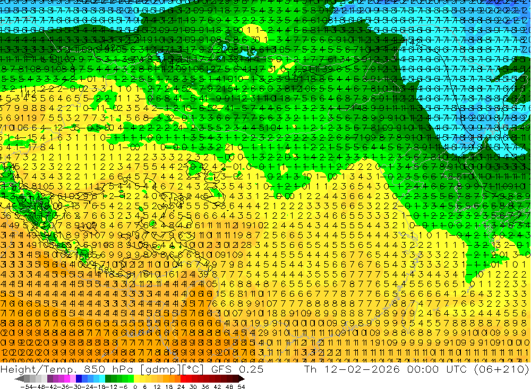Click the "-54" legend scale value
531x389 pixels.
(x=27, y=387)
